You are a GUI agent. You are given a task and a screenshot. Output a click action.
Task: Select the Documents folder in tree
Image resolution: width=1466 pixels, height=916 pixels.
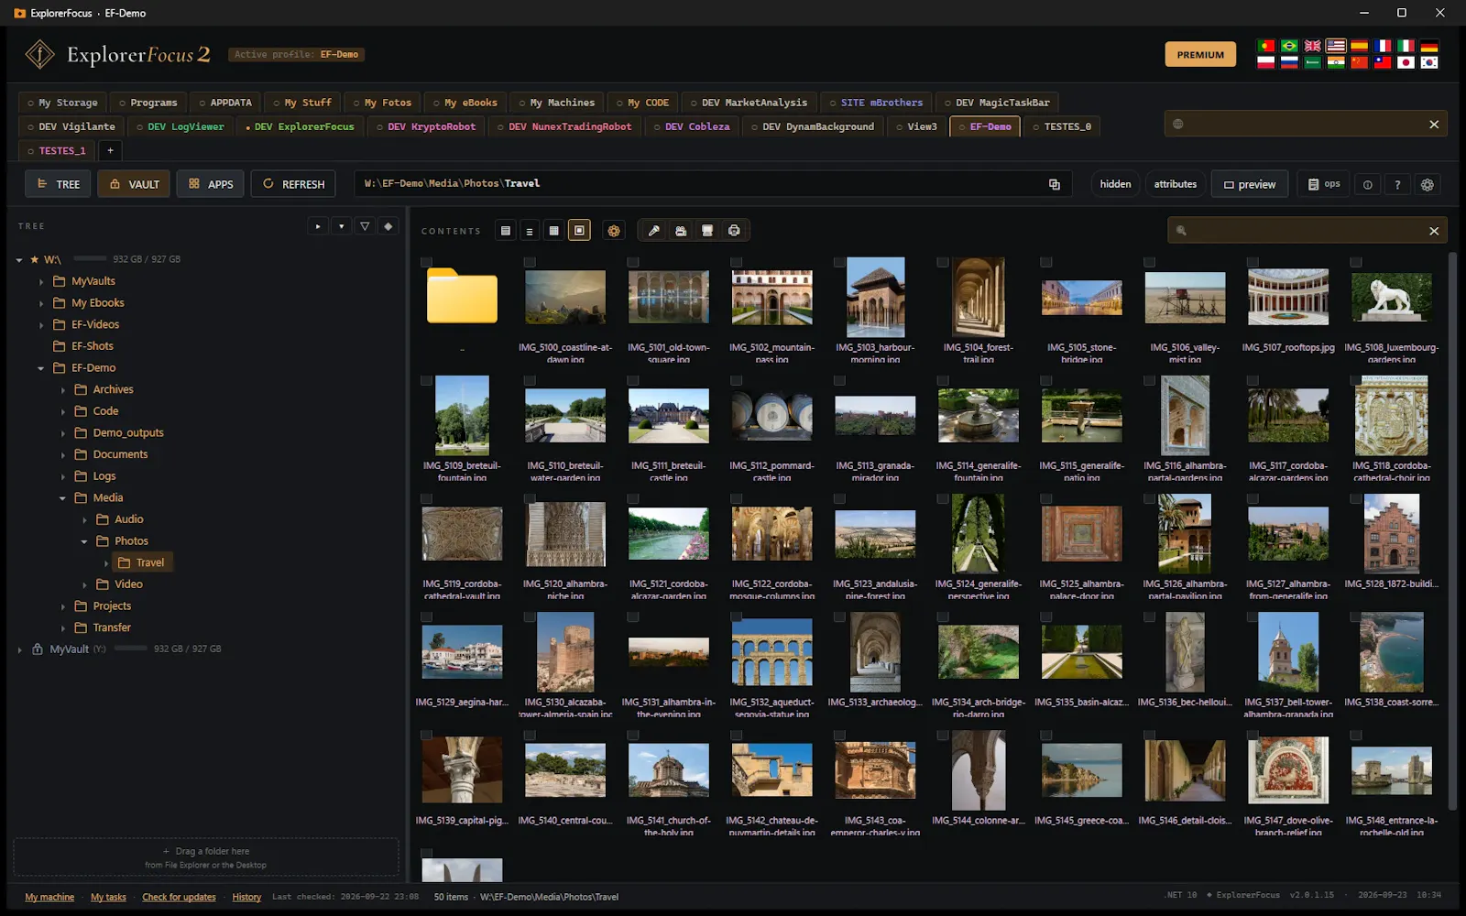point(120,454)
